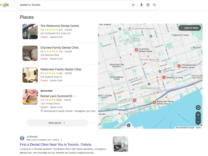Click the University of Toronto map marker
The width and height of the screenshot is (208, 156).
click(128, 40)
